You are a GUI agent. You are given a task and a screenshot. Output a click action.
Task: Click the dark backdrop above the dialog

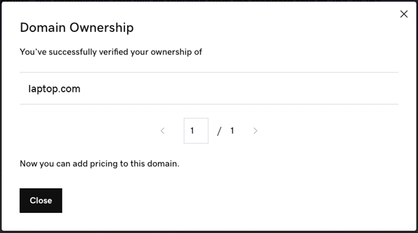[x=203, y=0]
